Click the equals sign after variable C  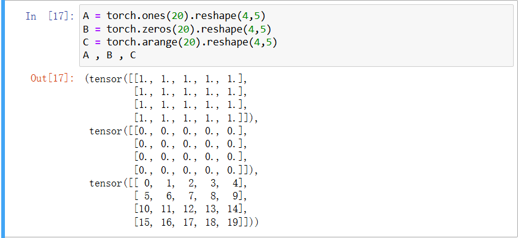click(98, 42)
